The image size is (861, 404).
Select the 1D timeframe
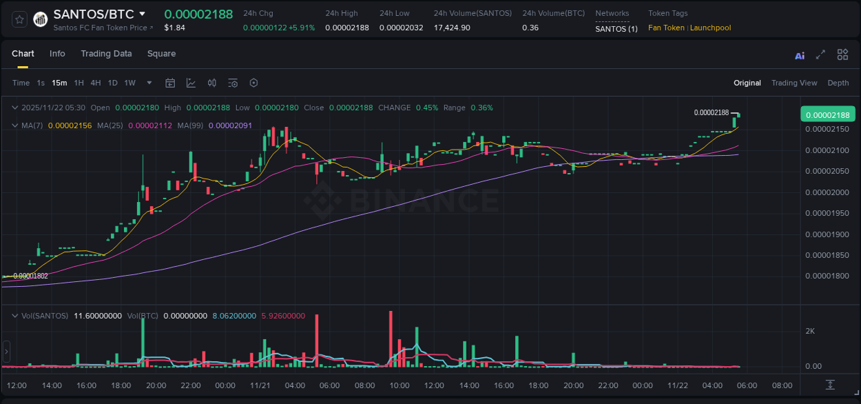112,83
